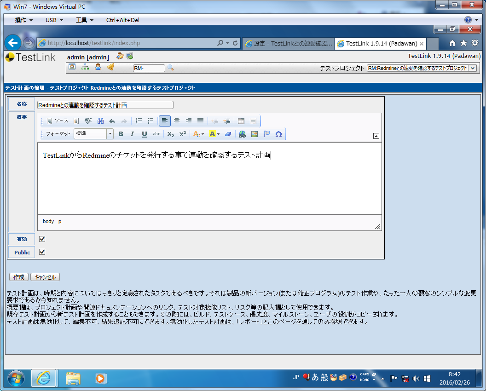Click the RM- test case search field
486x391 pixels.
(149, 68)
